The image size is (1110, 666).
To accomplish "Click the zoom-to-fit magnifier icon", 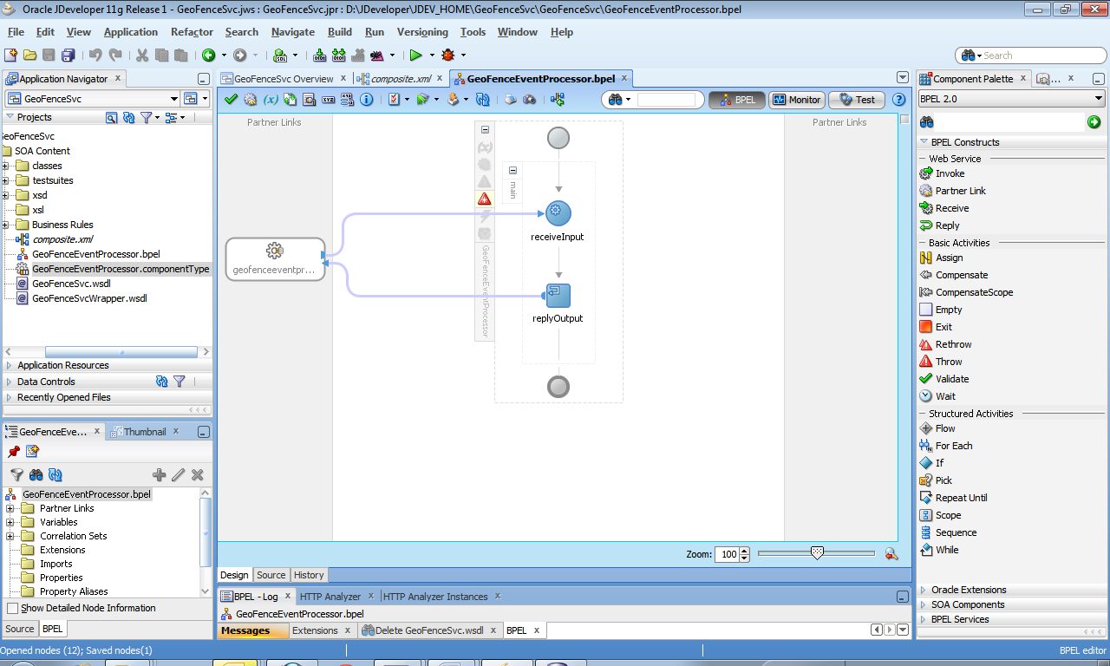I will [x=891, y=554].
